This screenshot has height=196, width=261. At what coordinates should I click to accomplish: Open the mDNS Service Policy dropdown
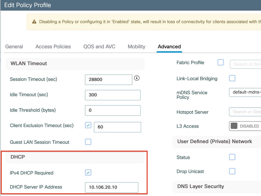(245, 92)
